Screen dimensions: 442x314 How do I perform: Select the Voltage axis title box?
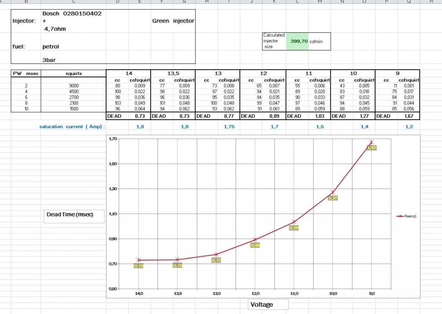click(x=262, y=304)
